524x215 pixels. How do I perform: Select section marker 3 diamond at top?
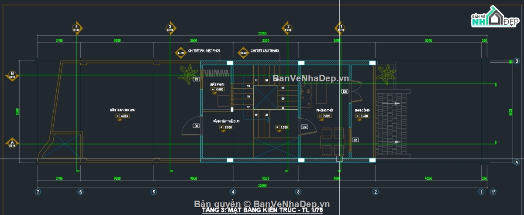170,28
